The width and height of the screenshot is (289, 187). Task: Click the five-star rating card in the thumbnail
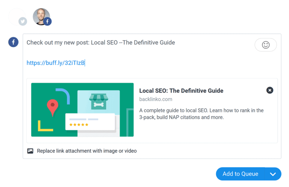(x=90, y=122)
